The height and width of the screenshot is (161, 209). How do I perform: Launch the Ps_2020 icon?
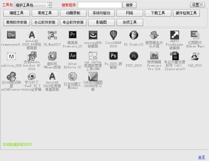[113, 56]
